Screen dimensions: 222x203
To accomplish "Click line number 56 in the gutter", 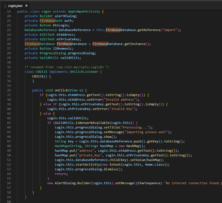I will 9,183.
